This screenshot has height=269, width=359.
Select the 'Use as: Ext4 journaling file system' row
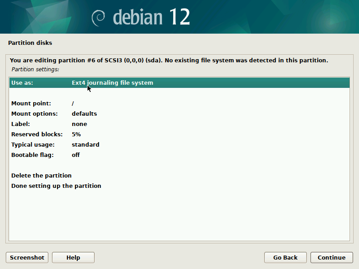pyautogui.click(x=179, y=83)
